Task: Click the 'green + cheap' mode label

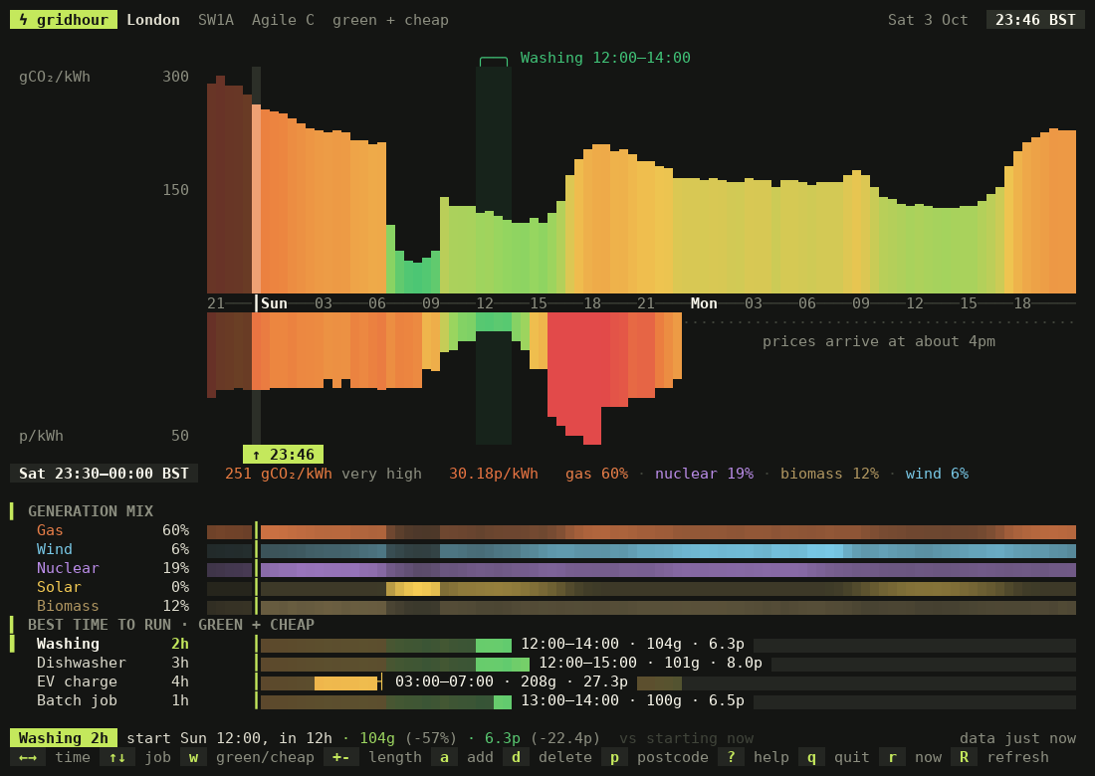Action: (390, 20)
